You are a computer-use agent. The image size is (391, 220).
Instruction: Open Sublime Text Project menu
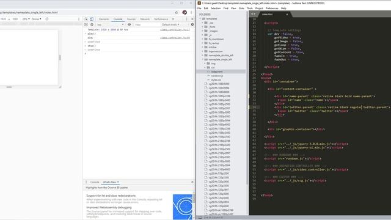(259, 8)
